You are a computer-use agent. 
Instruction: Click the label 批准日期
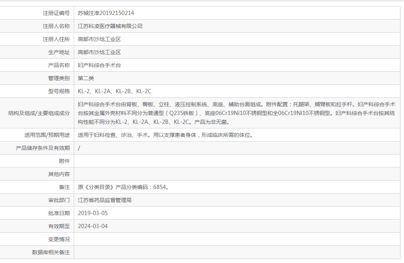[x=59, y=214]
